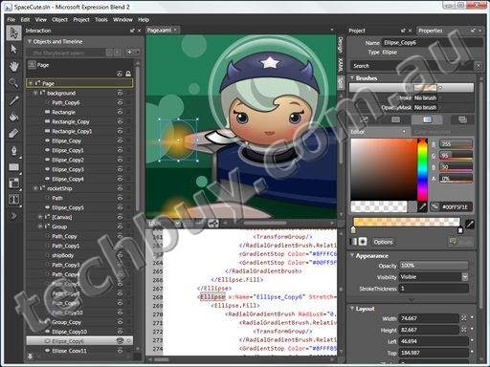Click inside the color picker square
Image resolution: width=490 pixels, height=367 pixels.
coord(384,169)
